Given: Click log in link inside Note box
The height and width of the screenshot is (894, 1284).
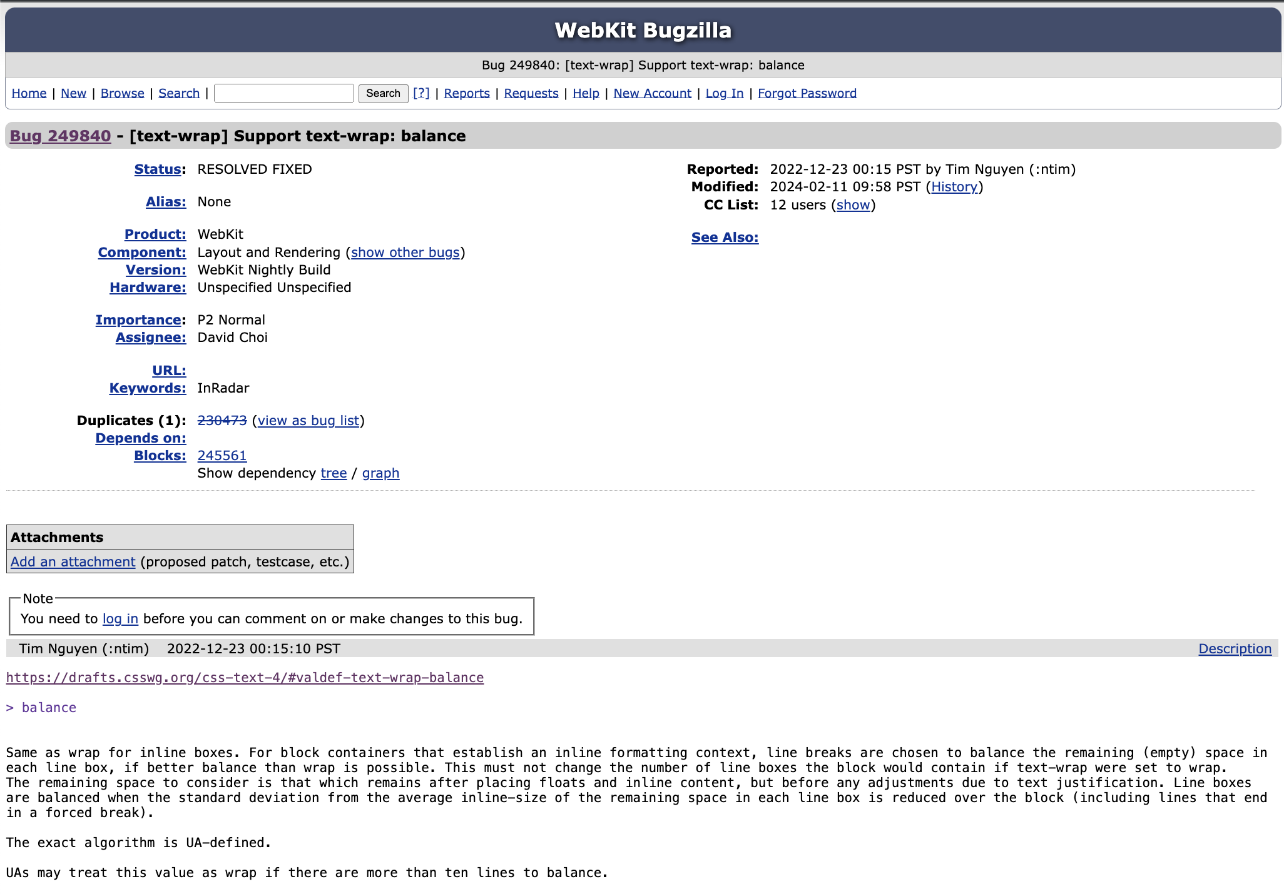Looking at the screenshot, I should point(120,619).
